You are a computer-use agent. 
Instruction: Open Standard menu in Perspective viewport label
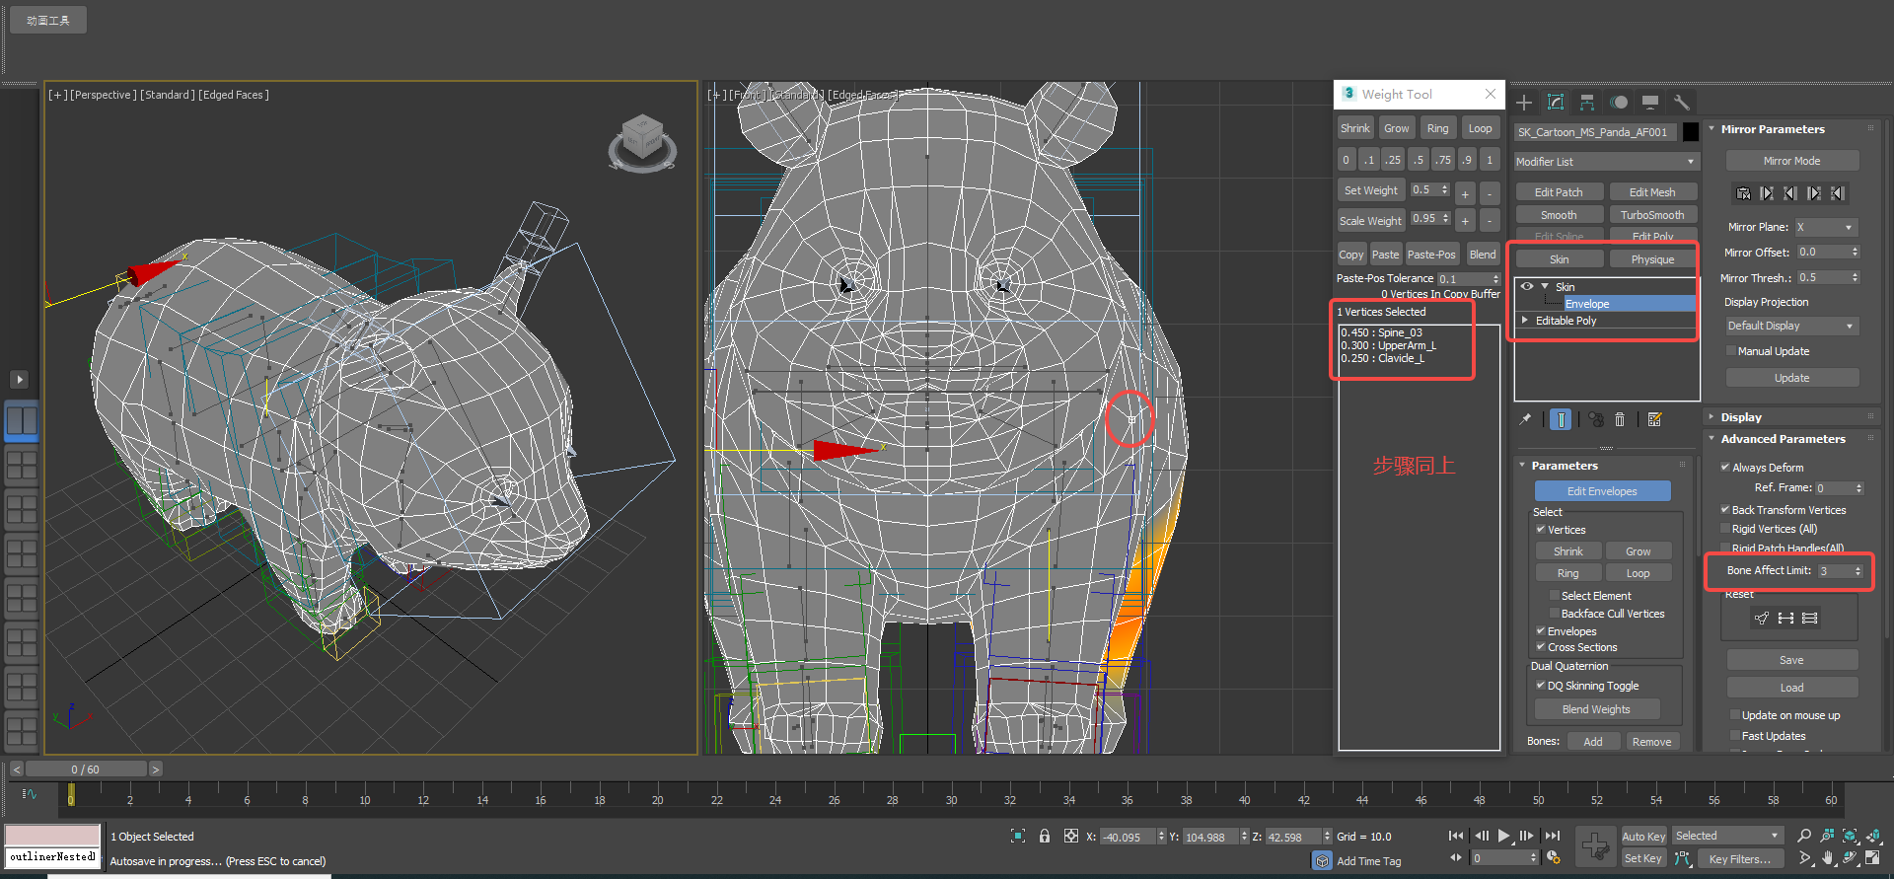point(168,95)
